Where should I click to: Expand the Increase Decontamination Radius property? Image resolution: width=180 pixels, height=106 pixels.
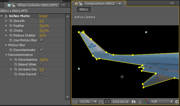click(11, 69)
